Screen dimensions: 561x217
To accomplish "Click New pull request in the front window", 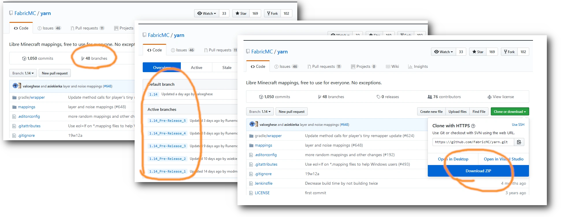I will coord(291,112).
